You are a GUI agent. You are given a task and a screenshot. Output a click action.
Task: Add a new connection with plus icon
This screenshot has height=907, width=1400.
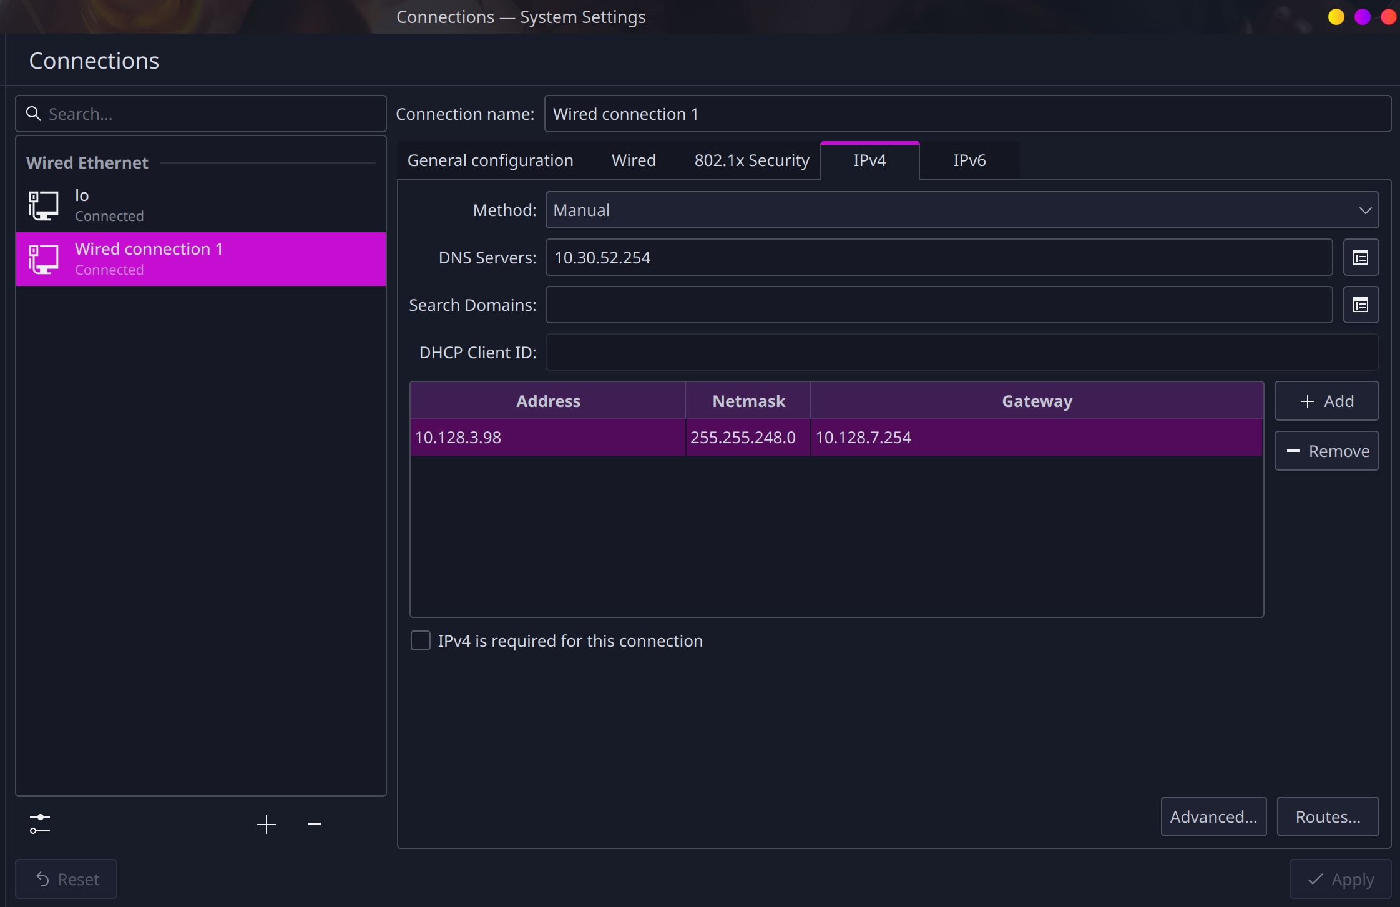[266, 824]
